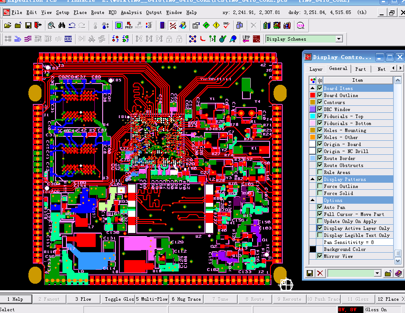405x313 pixels.
Task: Save scheme using Display Control floppy icon
Action: point(310,273)
